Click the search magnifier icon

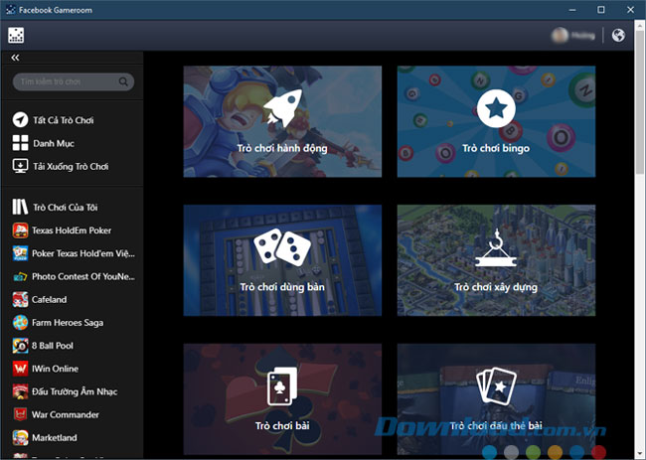(x=123, y=81)
